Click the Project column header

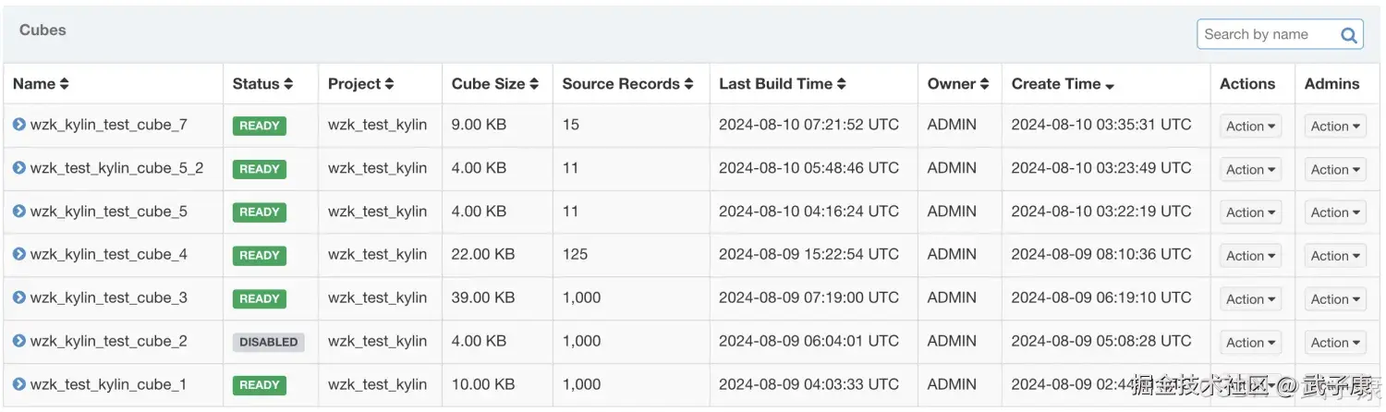tap(355, 84)
